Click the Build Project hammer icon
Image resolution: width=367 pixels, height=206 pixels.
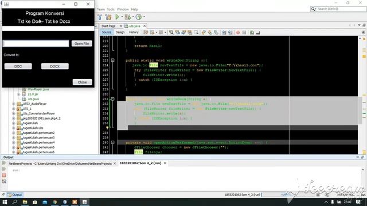pos(100,17)
